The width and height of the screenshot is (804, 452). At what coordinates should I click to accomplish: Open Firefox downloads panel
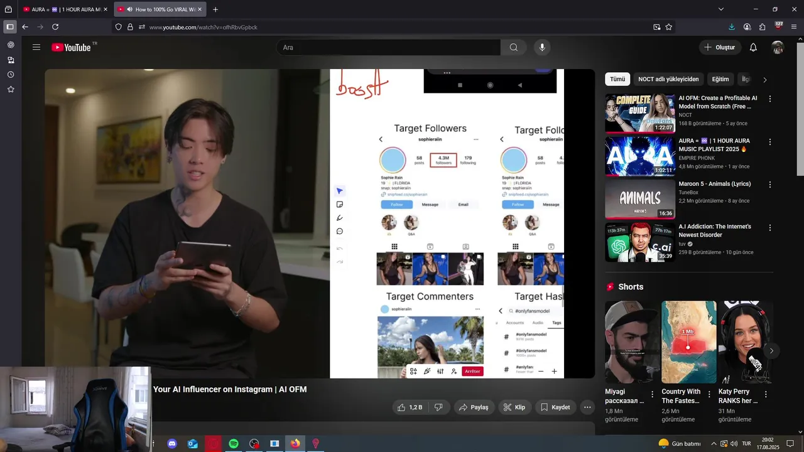tap(732, 27)
